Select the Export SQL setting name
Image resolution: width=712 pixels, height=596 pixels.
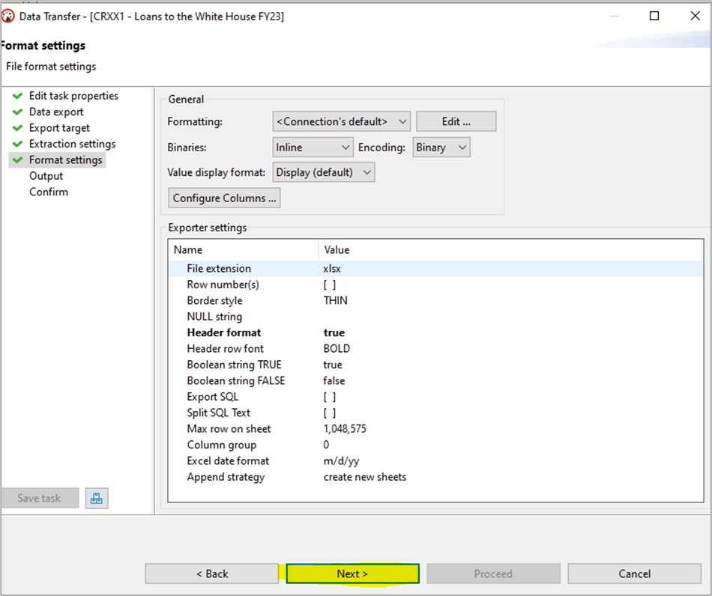[x=213, y=397]
